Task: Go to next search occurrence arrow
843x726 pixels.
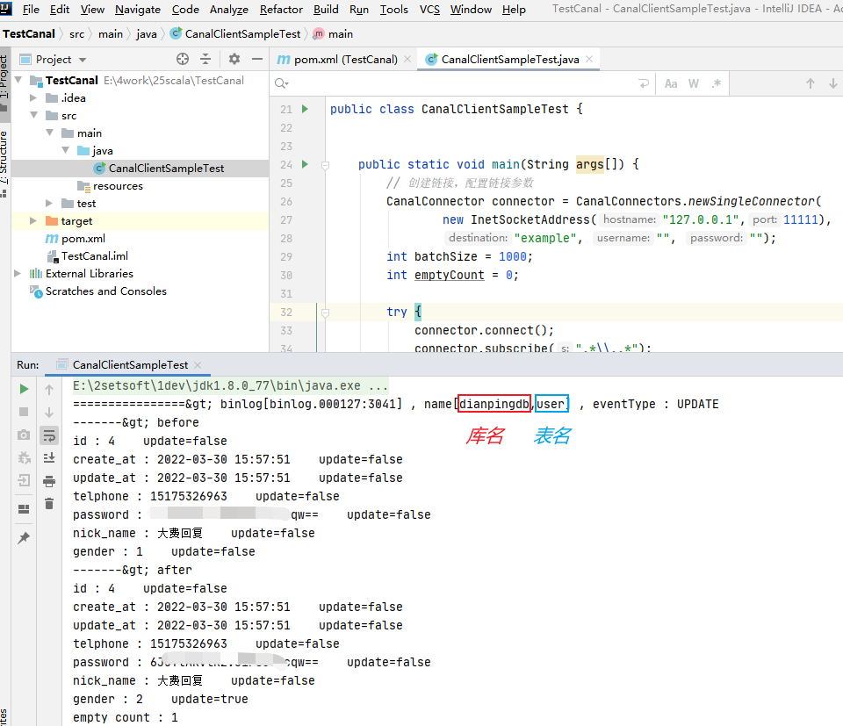Action: tap(832, 83)
